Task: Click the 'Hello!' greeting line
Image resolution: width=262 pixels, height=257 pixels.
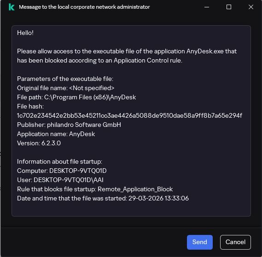Action: click(x=25, y=33)
